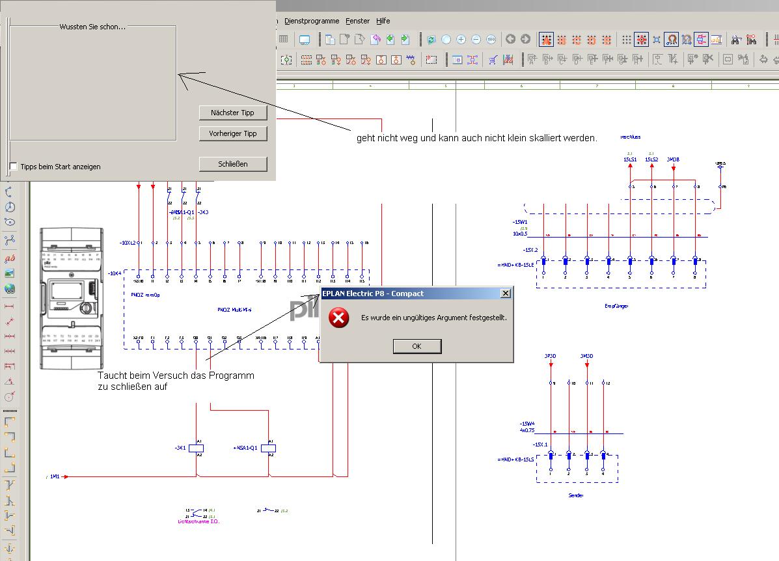779x561 pixels.
Task: Click the connection numbering rows icon
Action: pyautogui.click(x=307, y=60)
